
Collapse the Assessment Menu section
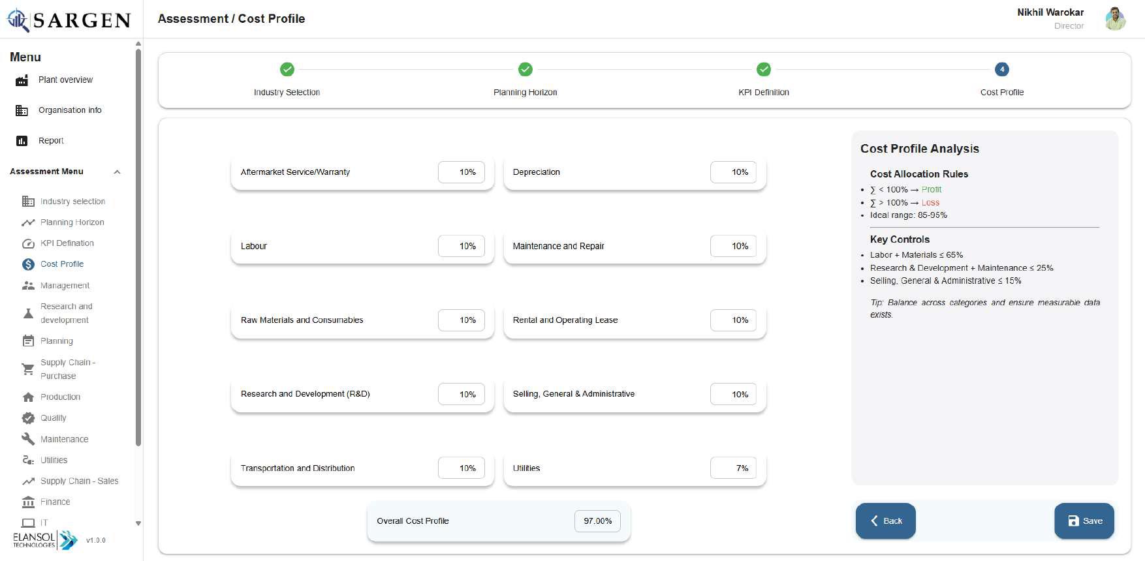[x=117, y=172]
